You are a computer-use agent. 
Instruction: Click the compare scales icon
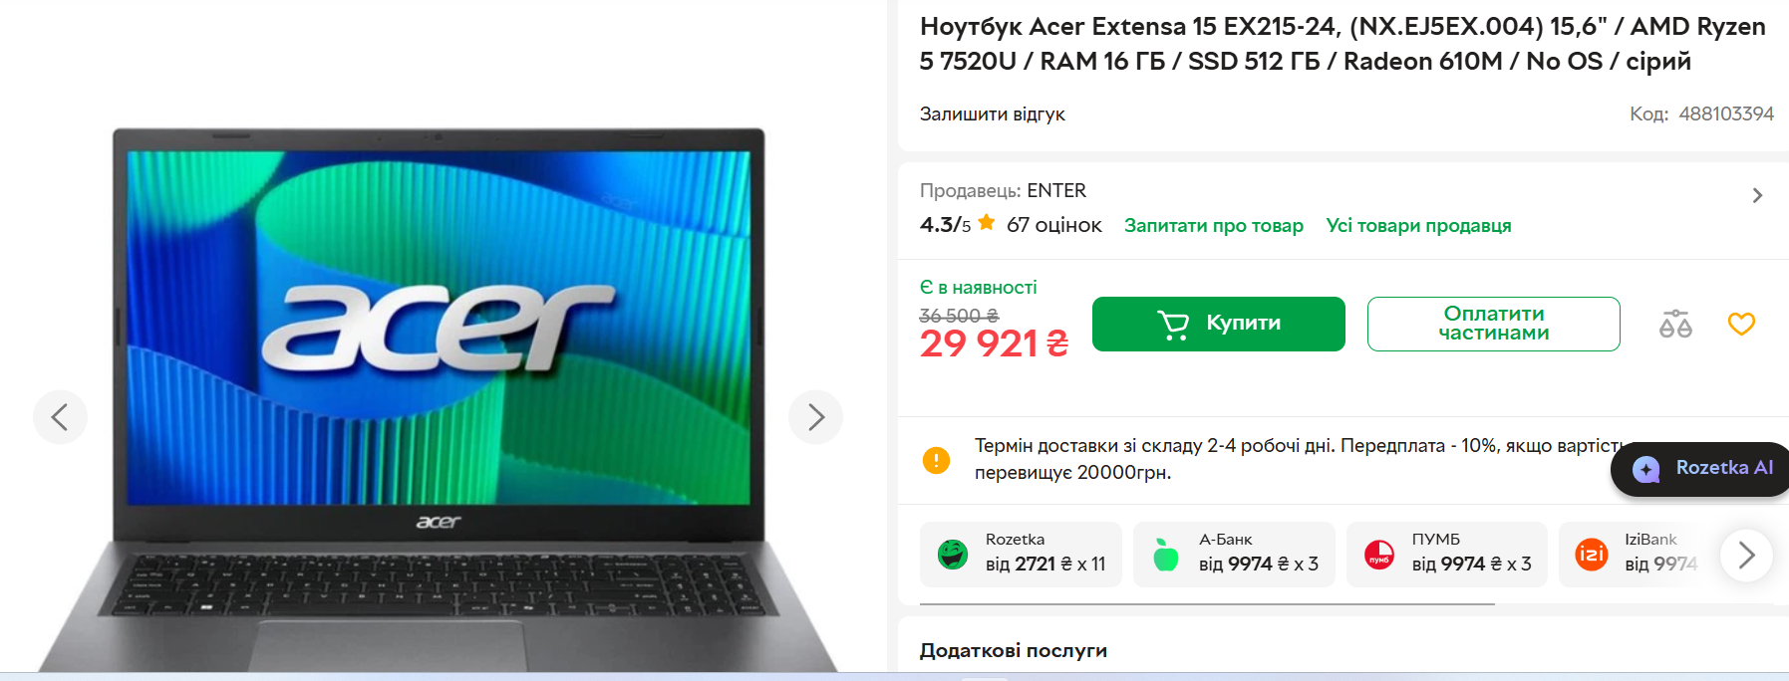1675,324
